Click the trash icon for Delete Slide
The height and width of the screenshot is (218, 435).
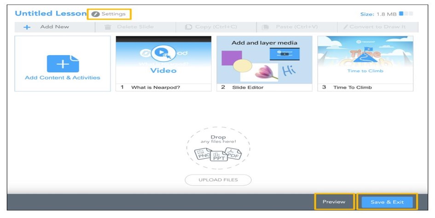coord(108,27)
